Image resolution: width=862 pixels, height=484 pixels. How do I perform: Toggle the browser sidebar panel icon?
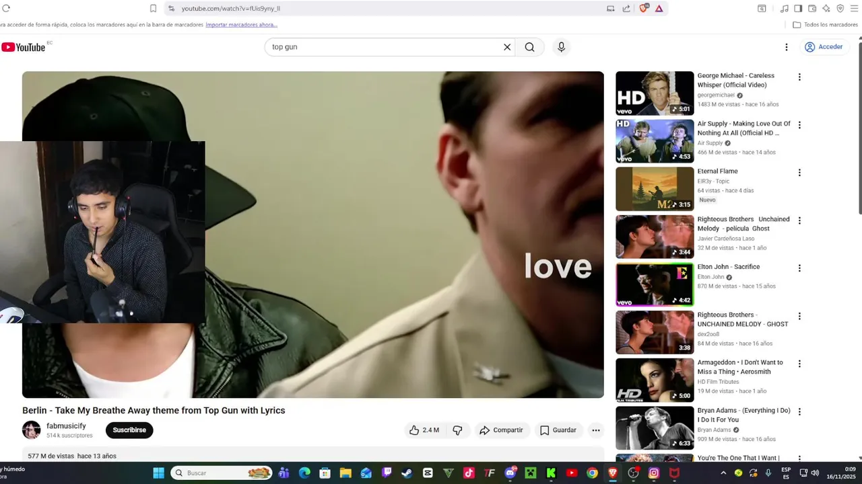(798, 8)
